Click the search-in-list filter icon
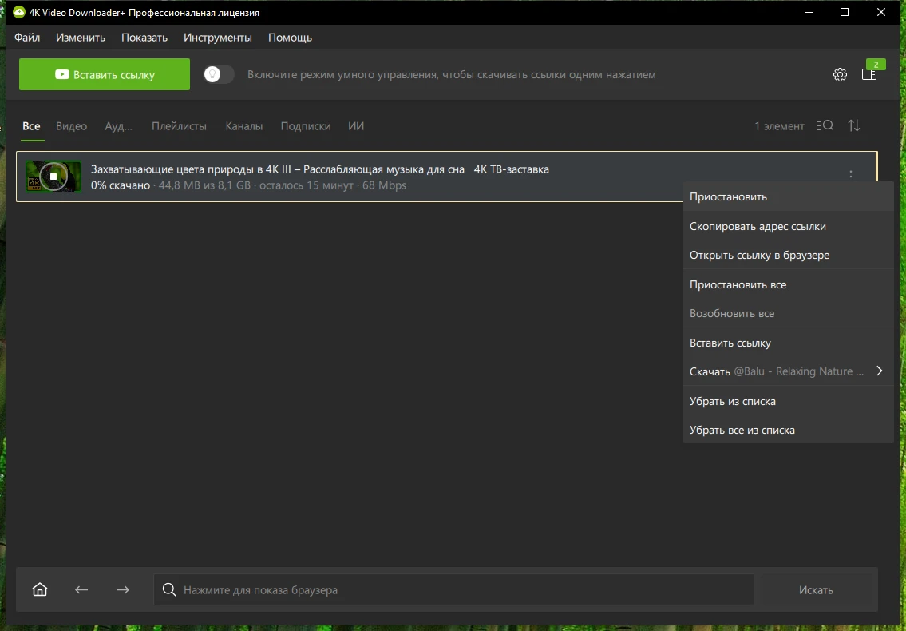The width and height of the screenshot is (906, 631). pyautogui.click(x=825, y=125)
